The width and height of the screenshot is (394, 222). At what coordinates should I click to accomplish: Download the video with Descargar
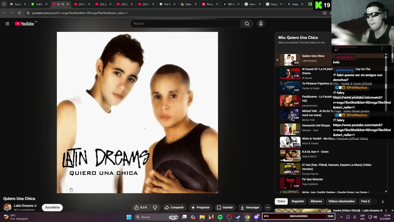[x=250, y=208]
